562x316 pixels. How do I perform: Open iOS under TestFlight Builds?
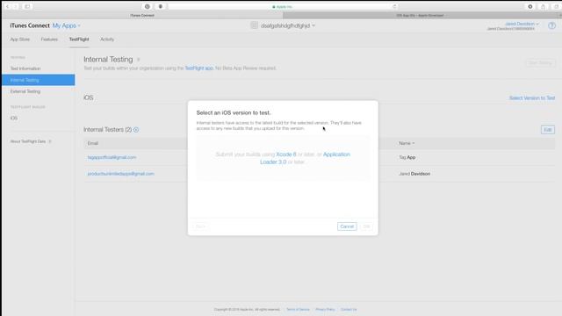coord(14,118)
